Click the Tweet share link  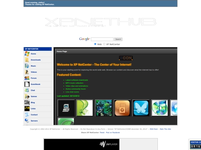click(102, 133)
